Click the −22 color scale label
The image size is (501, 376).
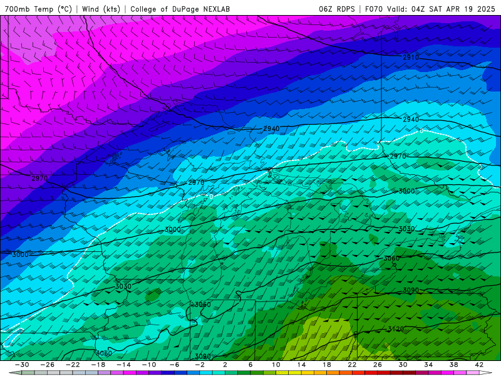click(73, 365)
